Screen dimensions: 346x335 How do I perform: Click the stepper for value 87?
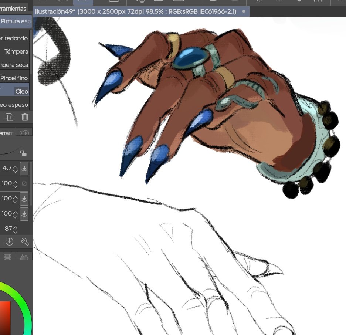point(15,229)
